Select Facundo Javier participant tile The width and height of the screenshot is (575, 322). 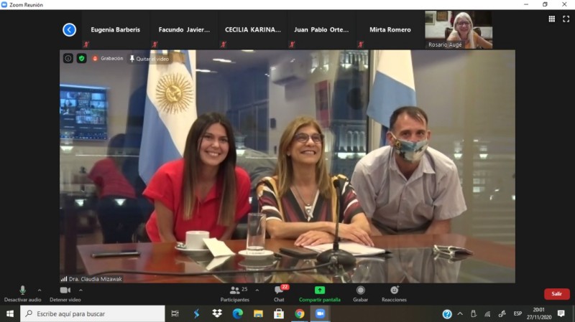[184, 29]
